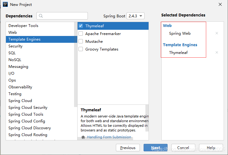The height and width of the screenshot is (155, 228).
Task: Click the Mustache label
Action: [x=94, y=42]
